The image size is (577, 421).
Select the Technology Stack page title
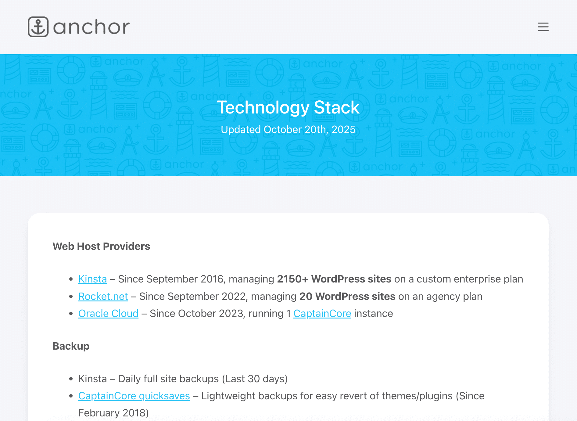(x=288, y=107)
